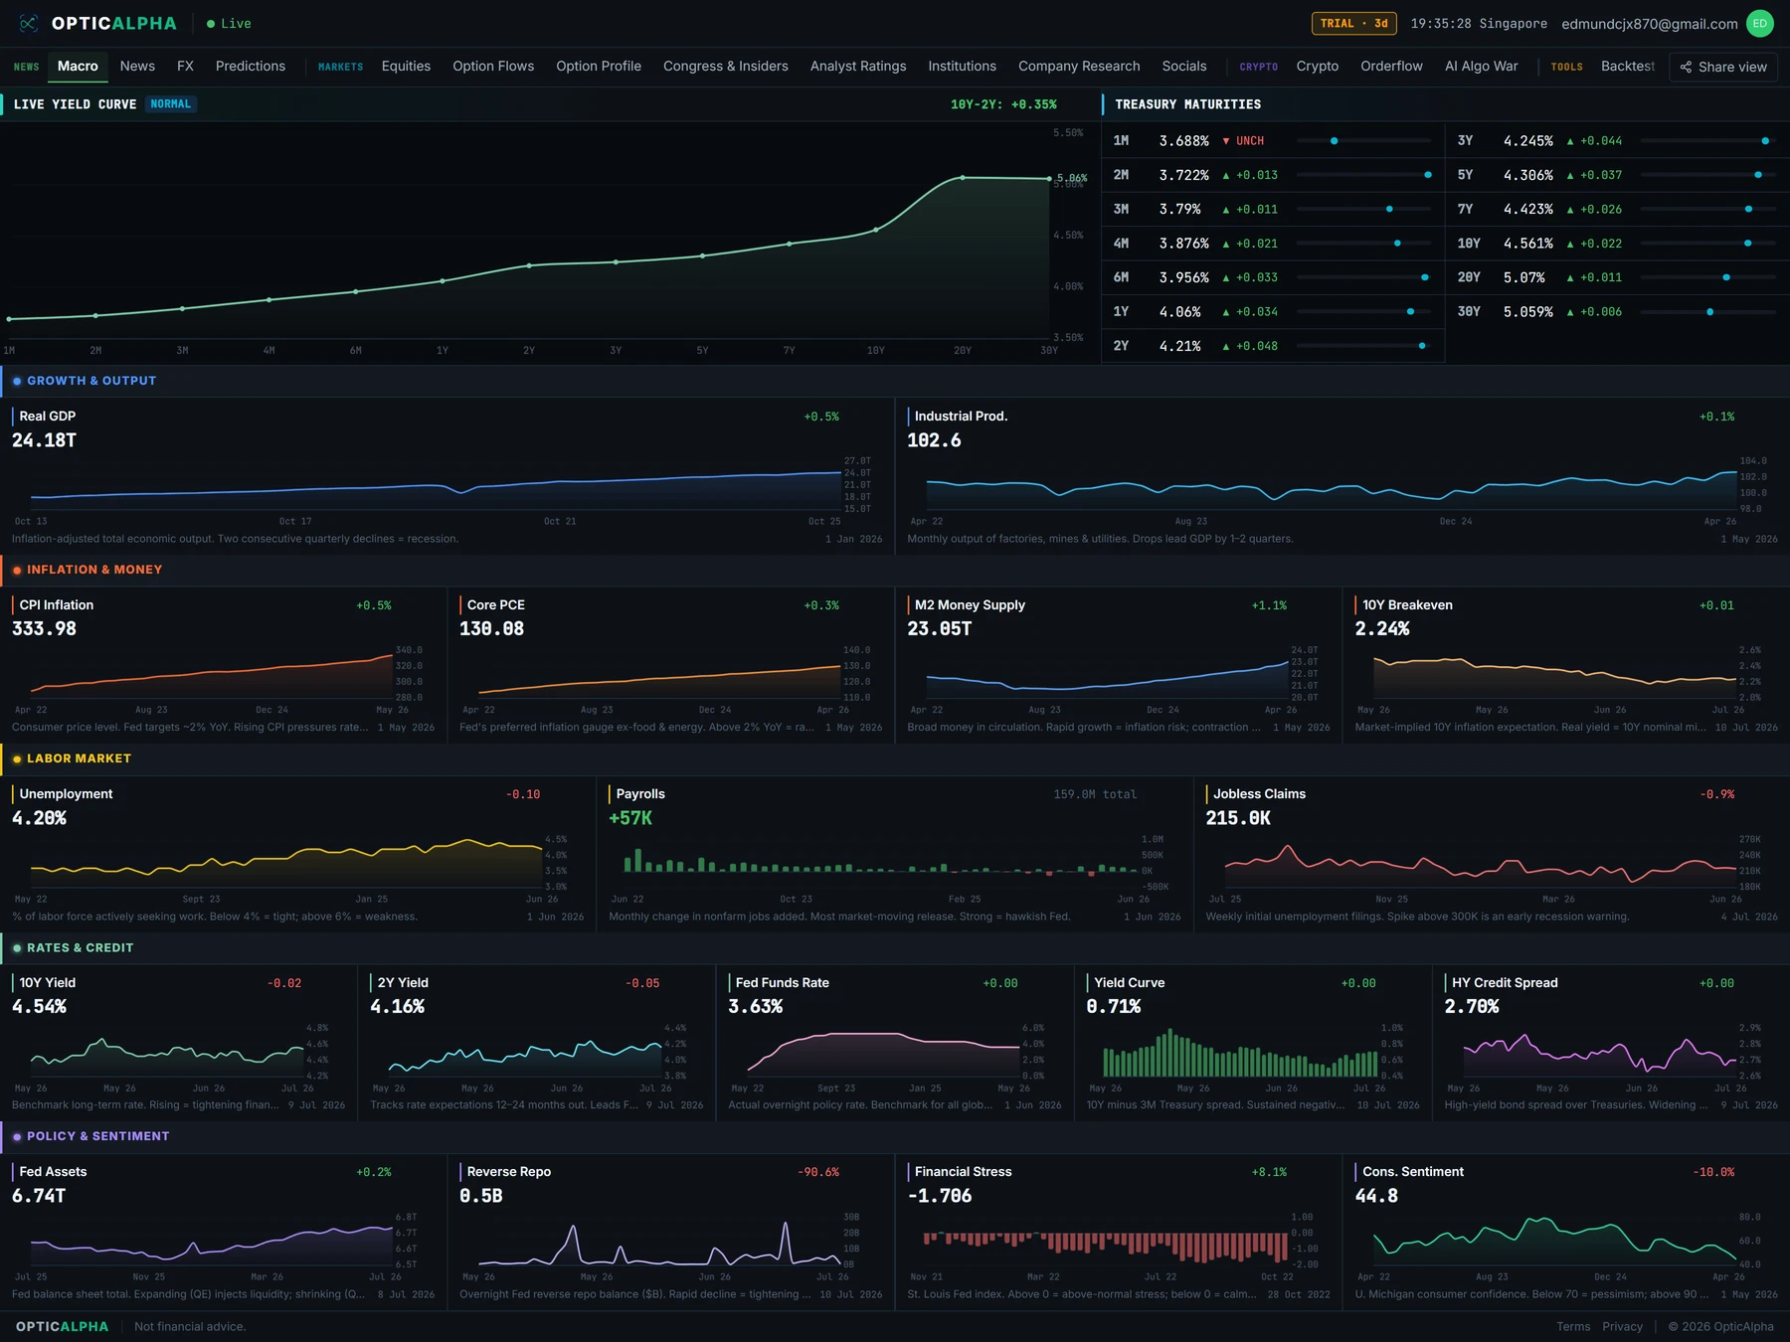1790x1342 pixels.
Task: Click the green Live status dot
Action: [x=211, y=24]
